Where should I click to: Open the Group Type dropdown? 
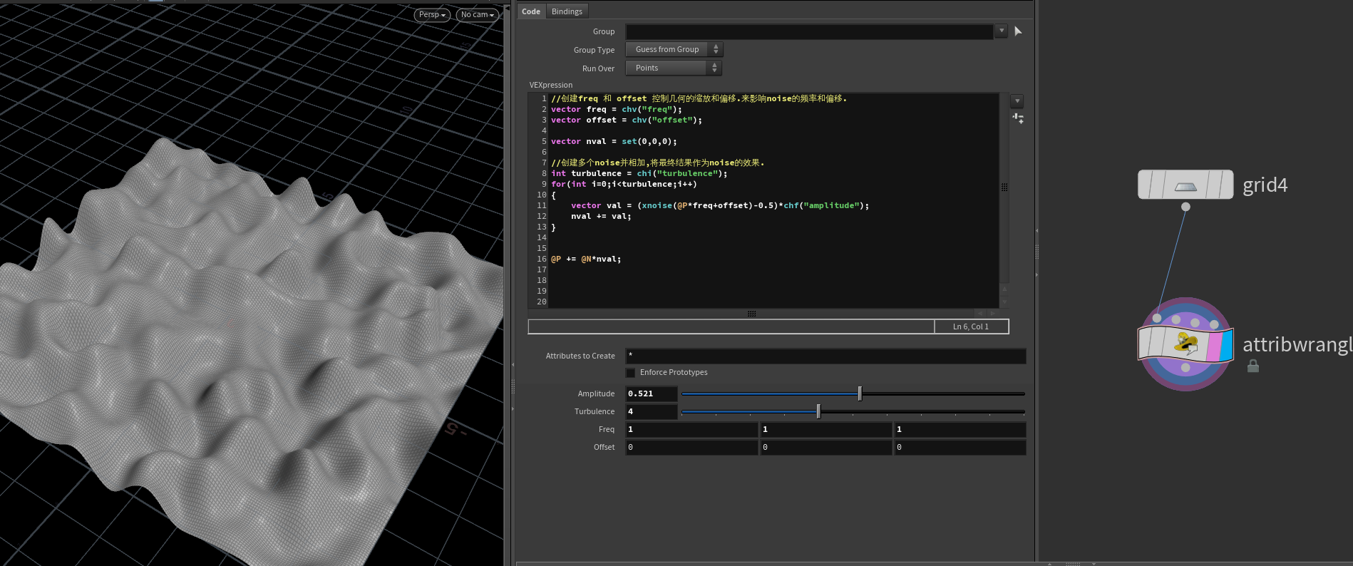pyautogui.click(x=674, y=49)
